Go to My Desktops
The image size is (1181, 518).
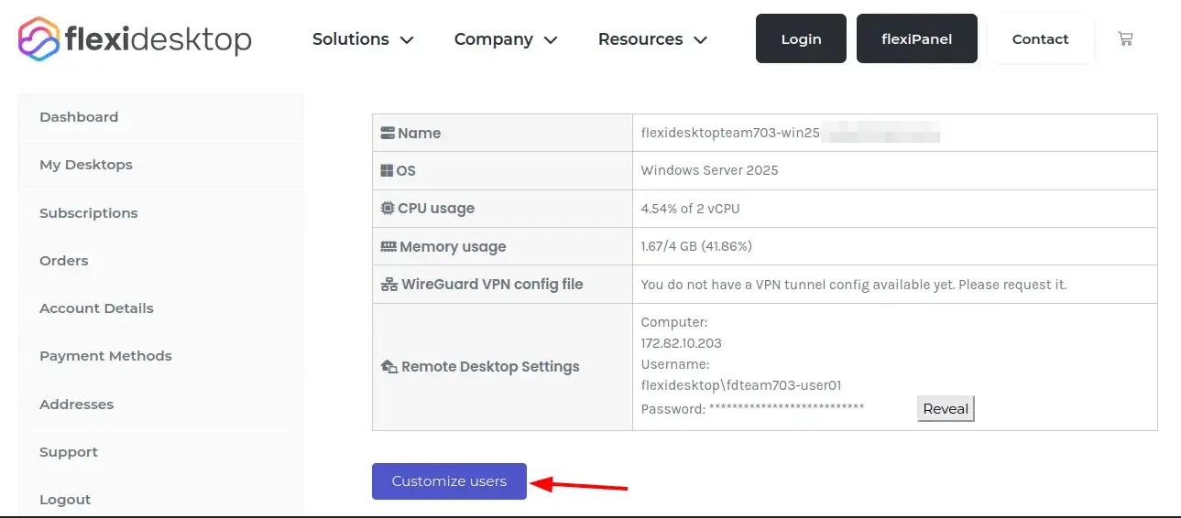point(160,165)
